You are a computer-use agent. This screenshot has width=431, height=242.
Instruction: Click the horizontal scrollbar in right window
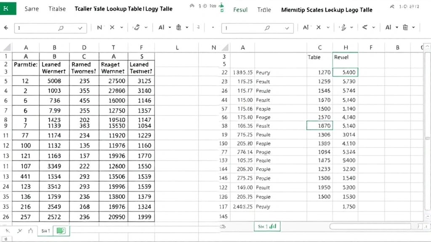tap(375, 226)
